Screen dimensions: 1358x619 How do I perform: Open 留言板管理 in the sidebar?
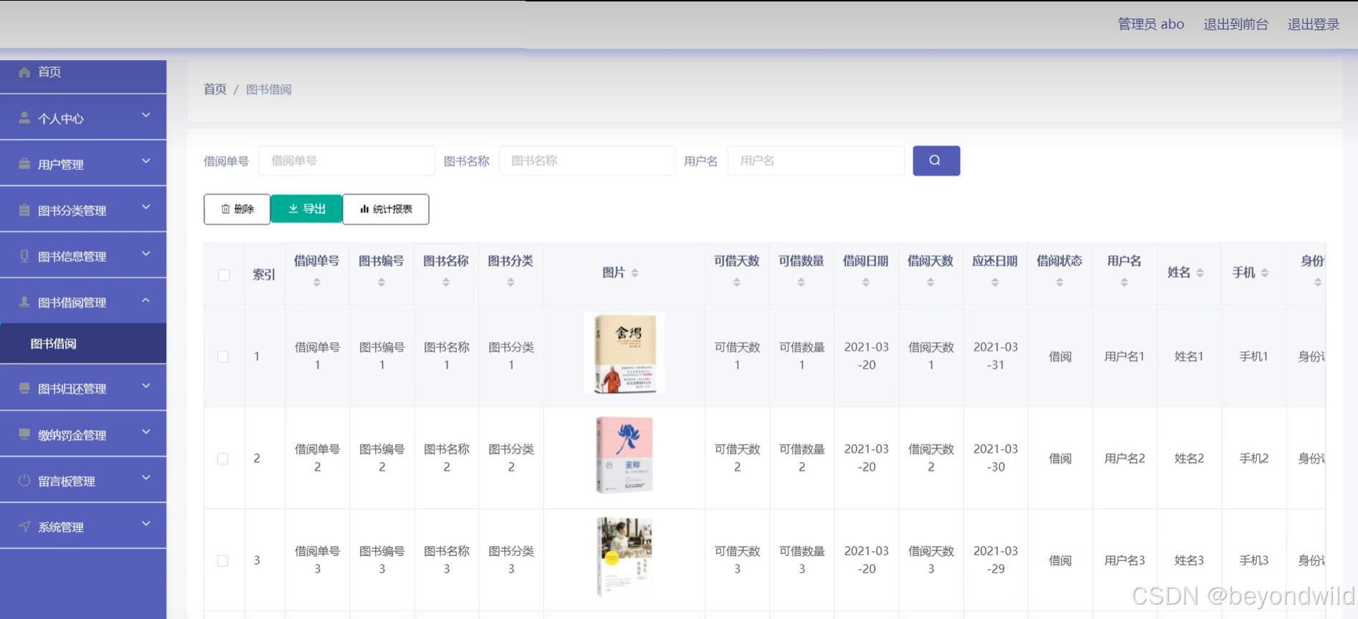tap(83, 481)
